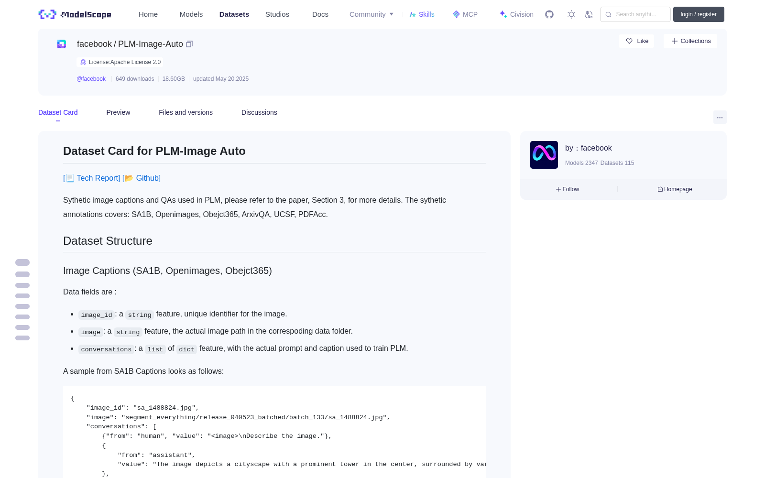The width and height of the screenshot is (765, 478).
Task: Open the MCP section
Action: (x=465, y=14)
